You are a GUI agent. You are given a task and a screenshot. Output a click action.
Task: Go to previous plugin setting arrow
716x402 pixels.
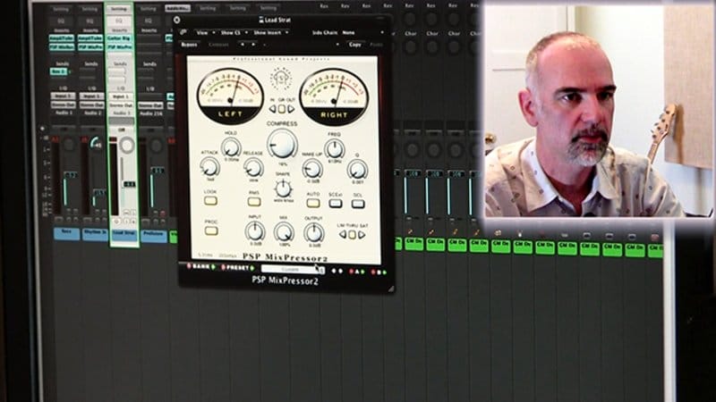243,44
